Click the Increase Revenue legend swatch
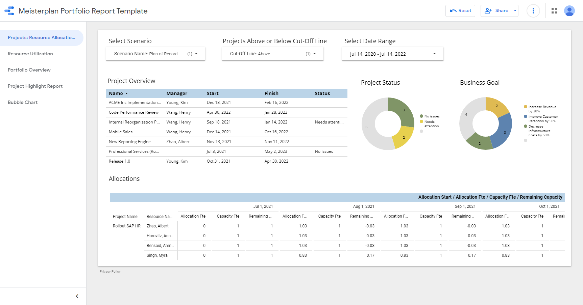Screen dimensions: 583x305 pyautogui.click(x=526, y=107)
